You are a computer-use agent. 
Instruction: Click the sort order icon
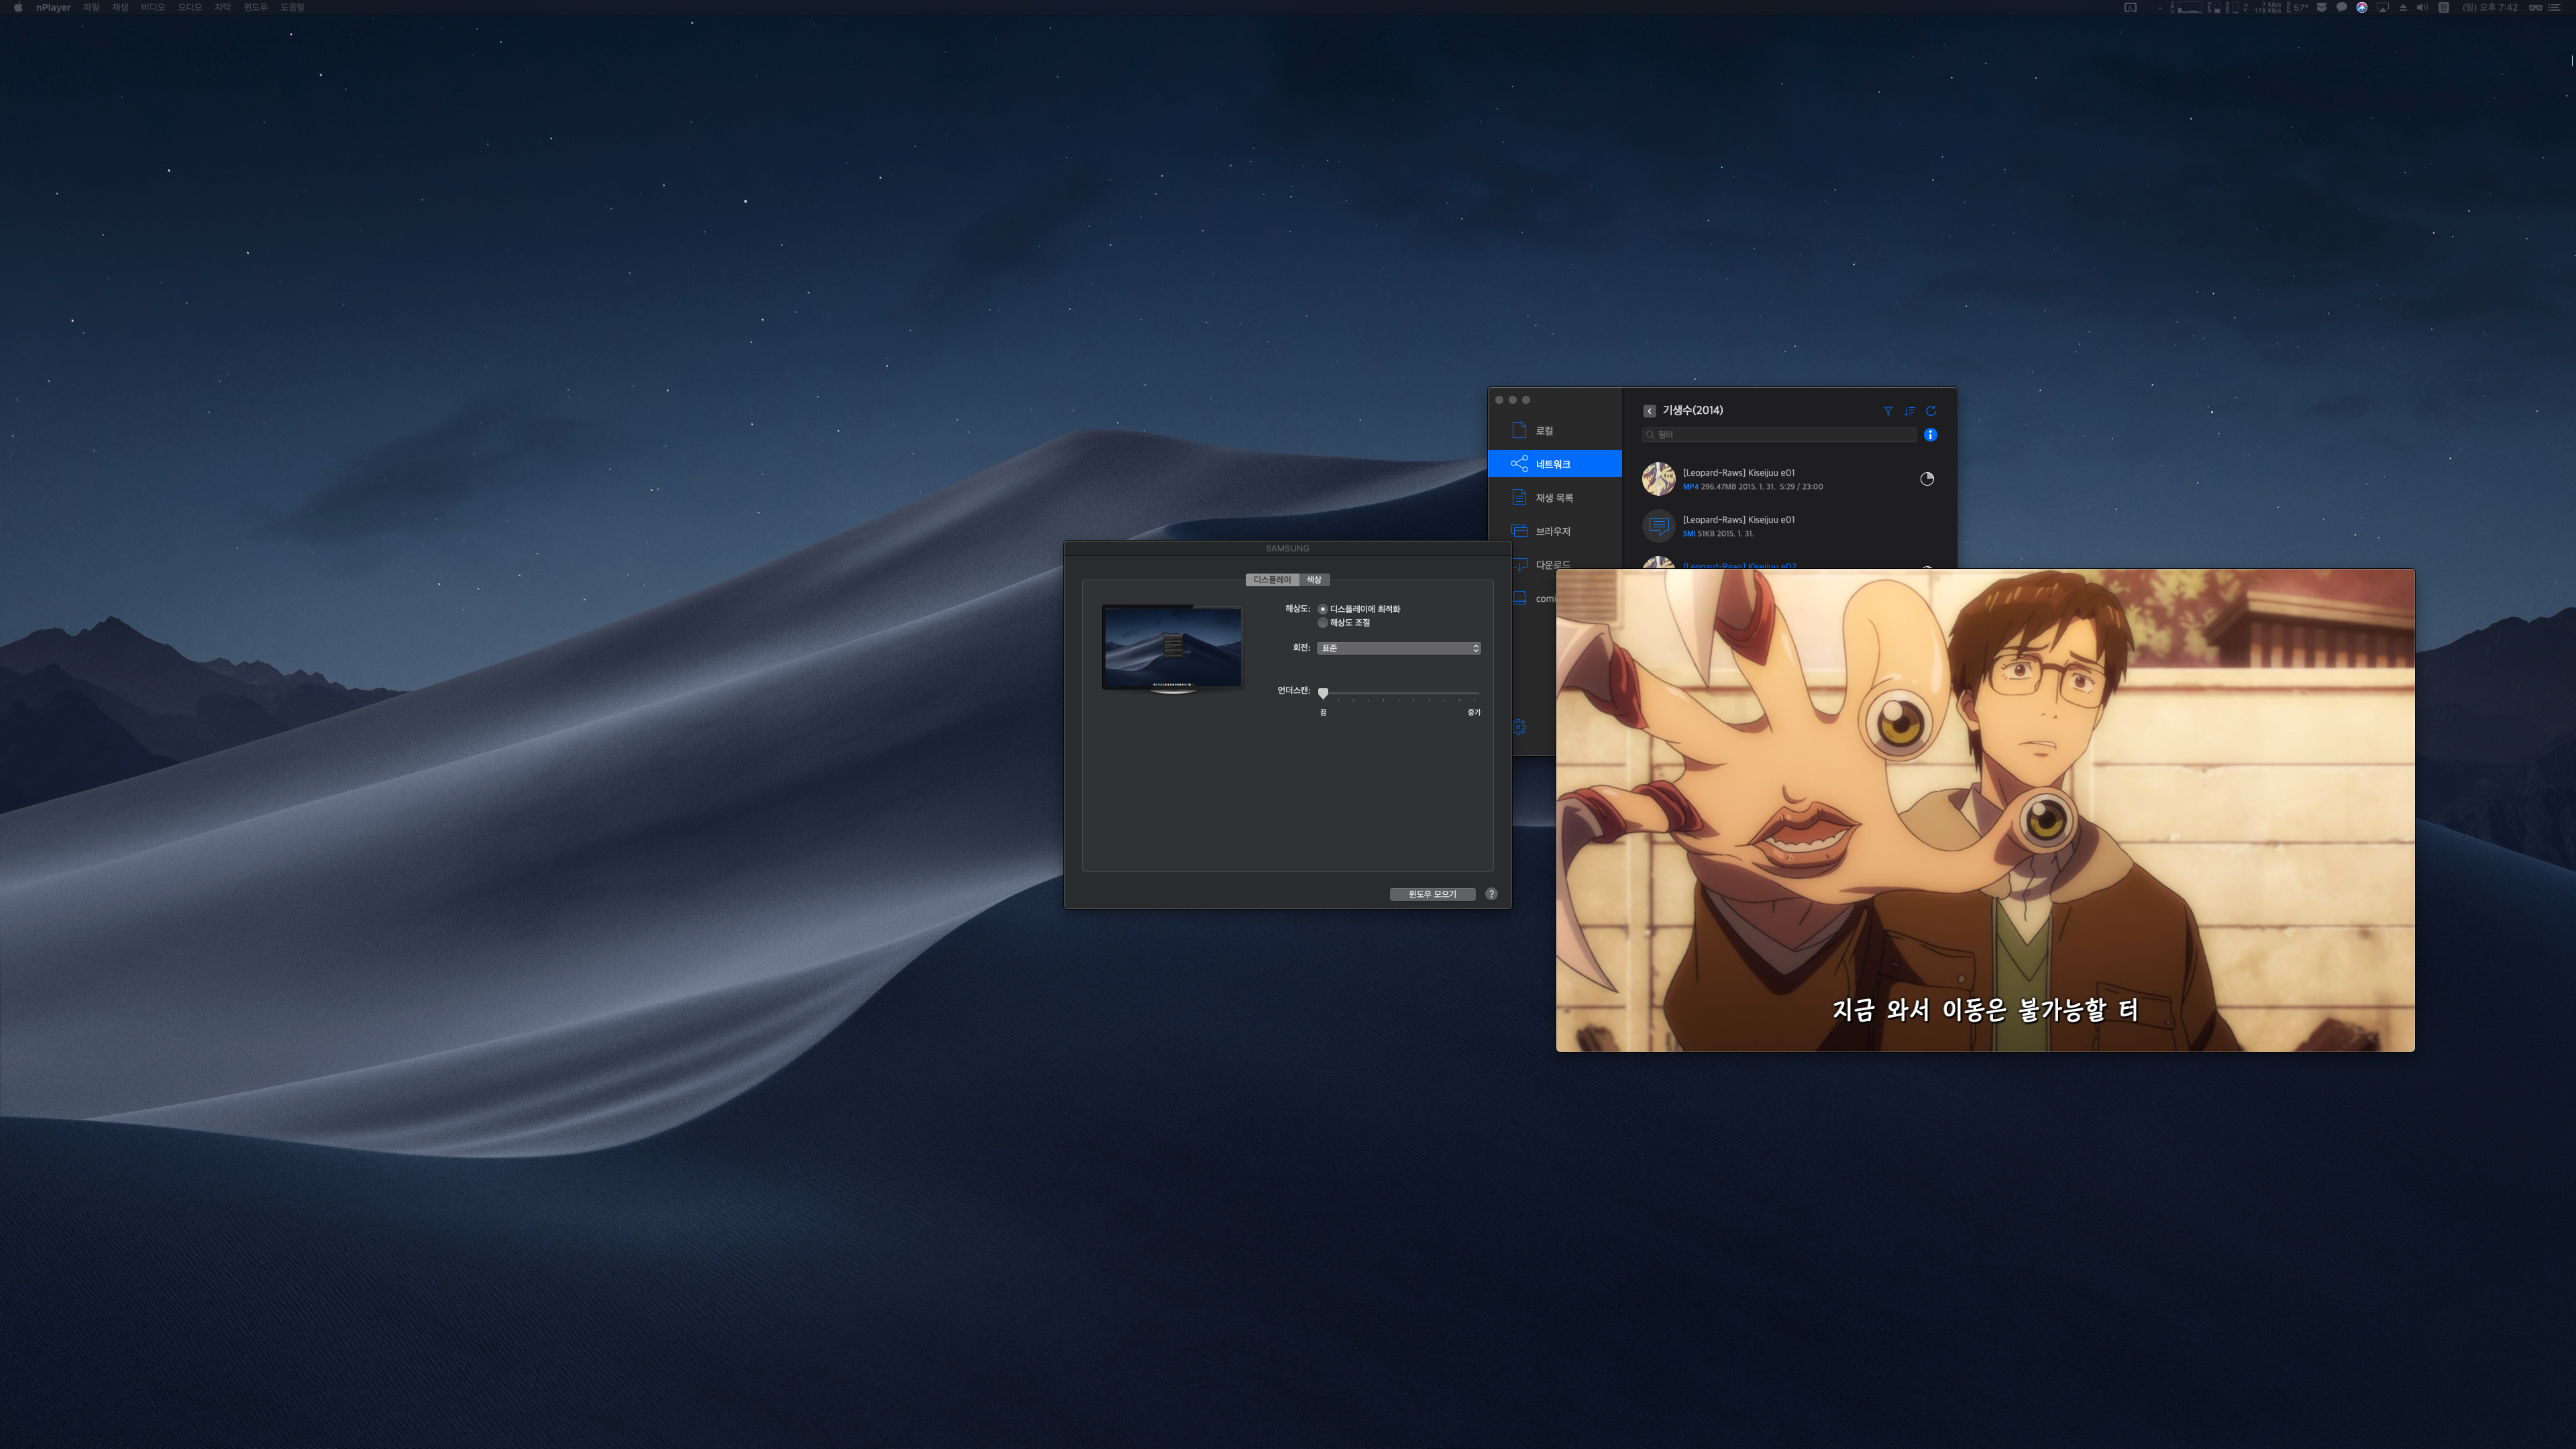click(1909, 411)
